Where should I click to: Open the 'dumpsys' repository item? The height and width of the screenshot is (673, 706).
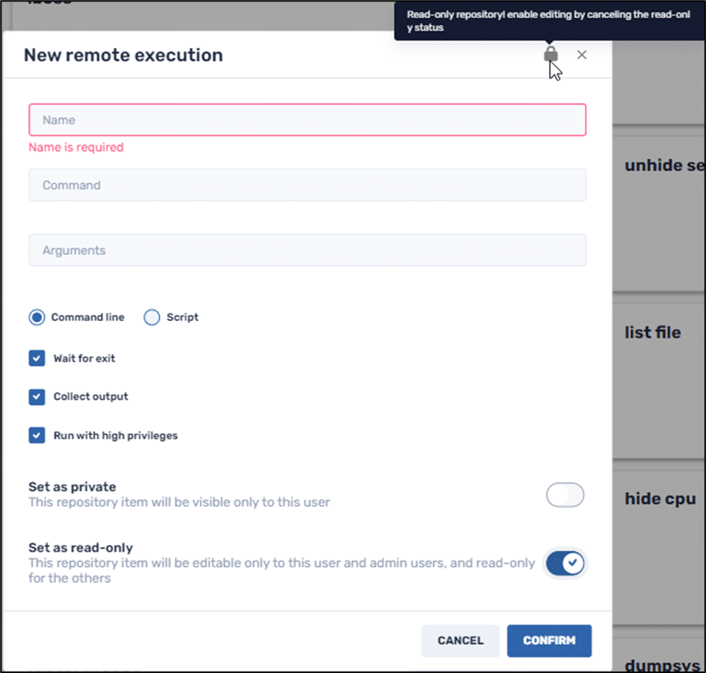pyautogui.click(x=661, y=664)
